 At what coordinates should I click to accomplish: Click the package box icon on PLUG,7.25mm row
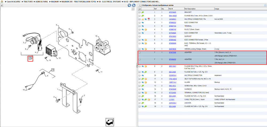pyautogui.click(x=146, y=30)
